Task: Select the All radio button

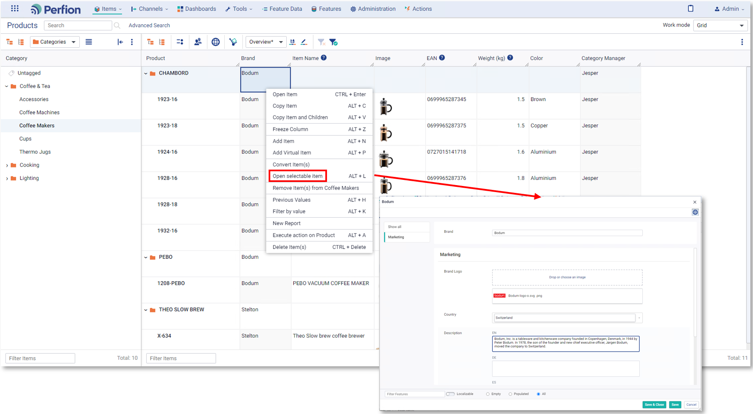Action: (x=539, y=394)
